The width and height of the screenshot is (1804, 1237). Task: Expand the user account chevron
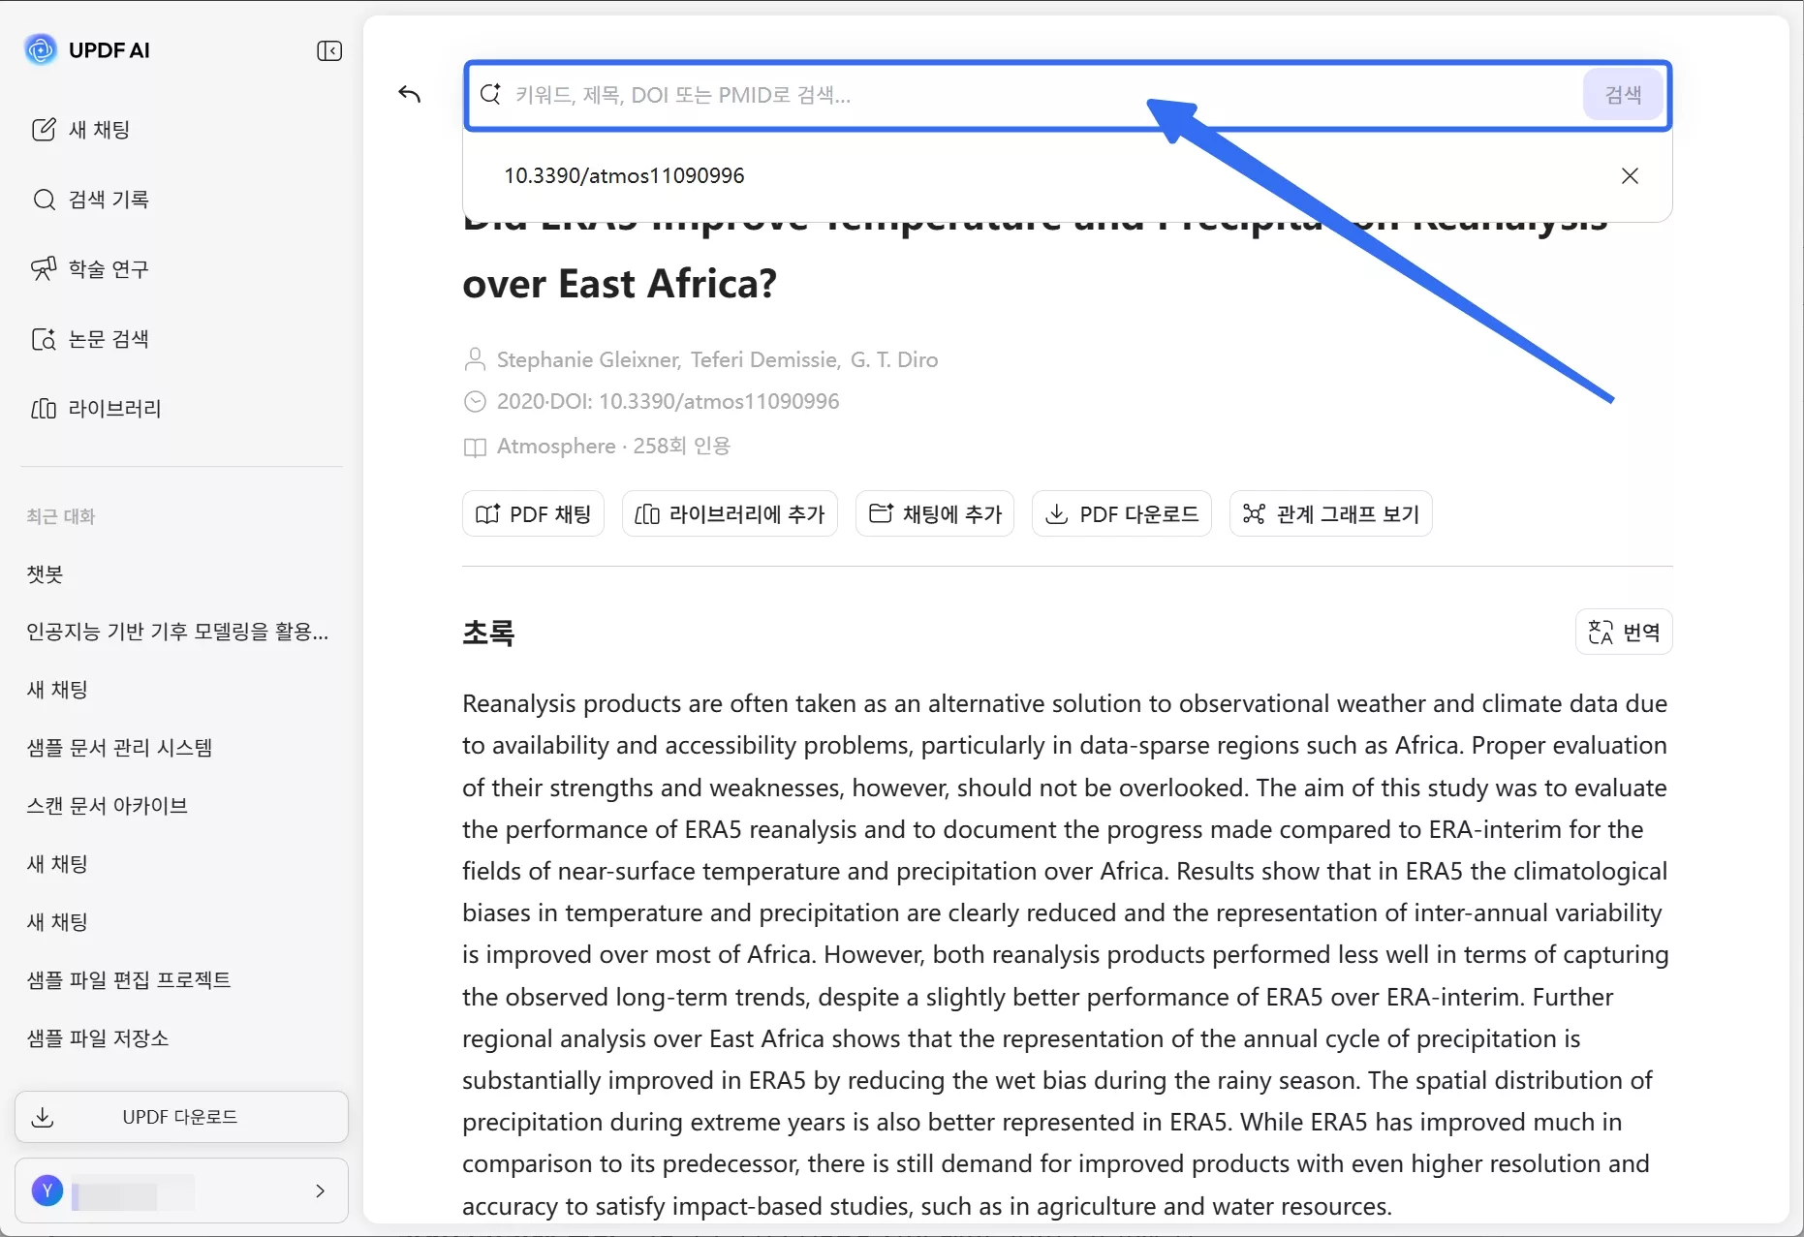pos(320,1191)
